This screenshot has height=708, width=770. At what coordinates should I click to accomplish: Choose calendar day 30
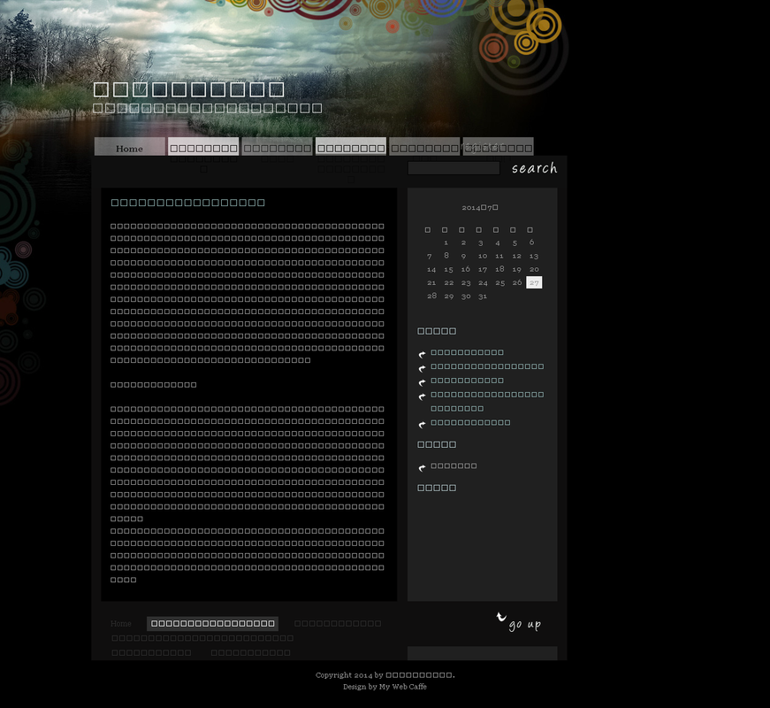pos(466,296)
